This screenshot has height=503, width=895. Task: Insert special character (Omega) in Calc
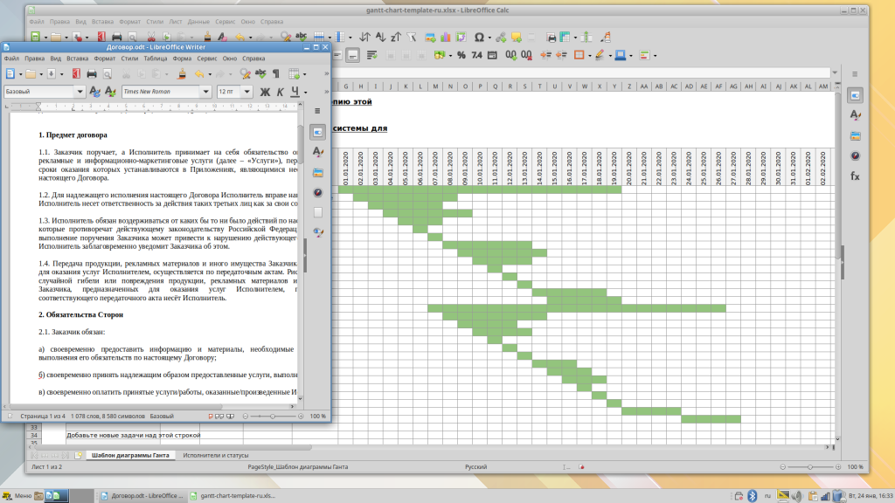point(480,38)
